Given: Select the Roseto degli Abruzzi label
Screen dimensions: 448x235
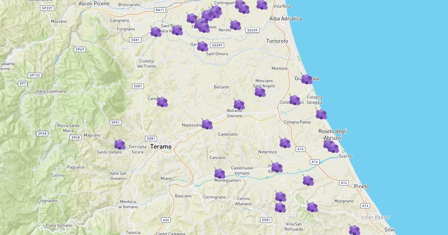Looking at the screenshot, I should coord(333,134).
